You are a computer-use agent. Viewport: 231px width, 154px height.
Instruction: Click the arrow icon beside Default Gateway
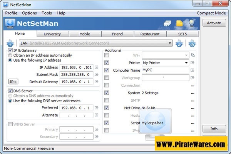(x=97, y=82)
